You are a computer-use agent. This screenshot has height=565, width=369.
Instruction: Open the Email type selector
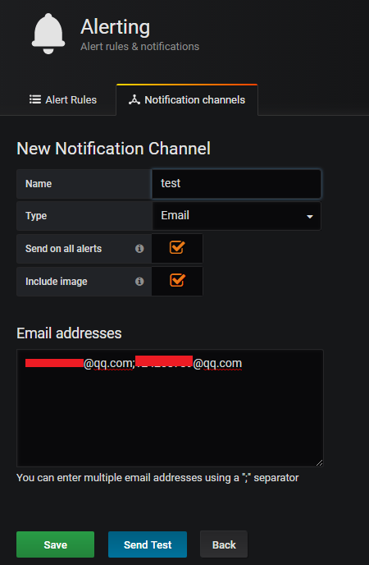(x=236, y=216)
